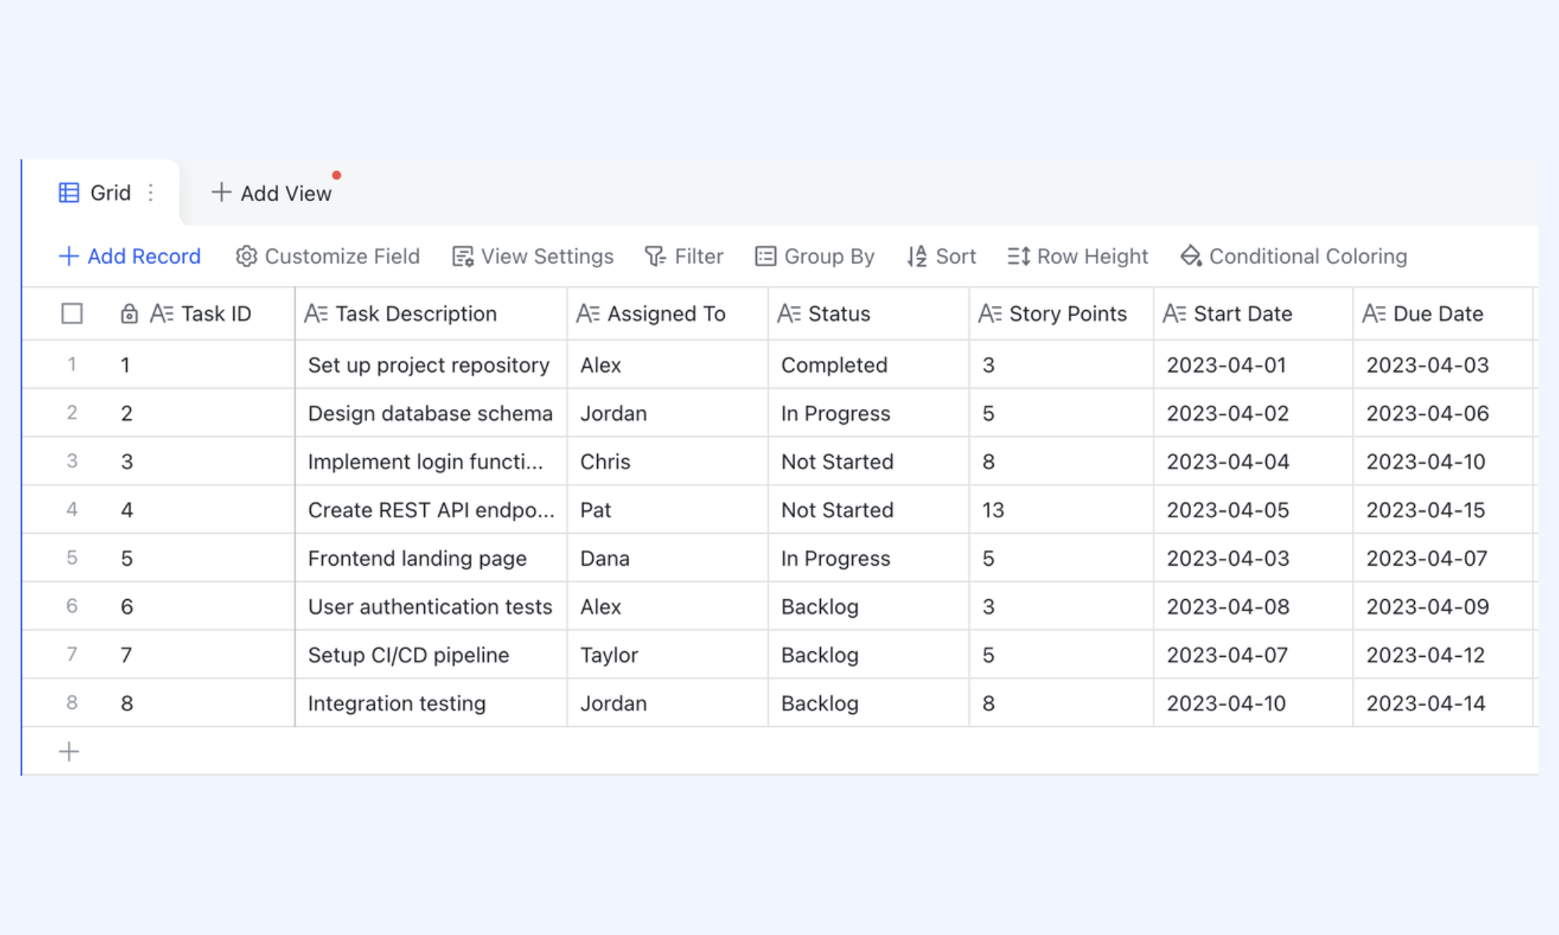This screenshot has height=935, width=1559.
Task: Click the 'Setup CI/CD pipeline' cell
Action: (431, 654)
